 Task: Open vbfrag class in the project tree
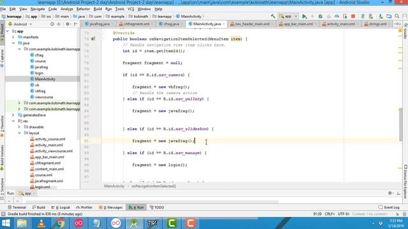[x=40, y=91]
